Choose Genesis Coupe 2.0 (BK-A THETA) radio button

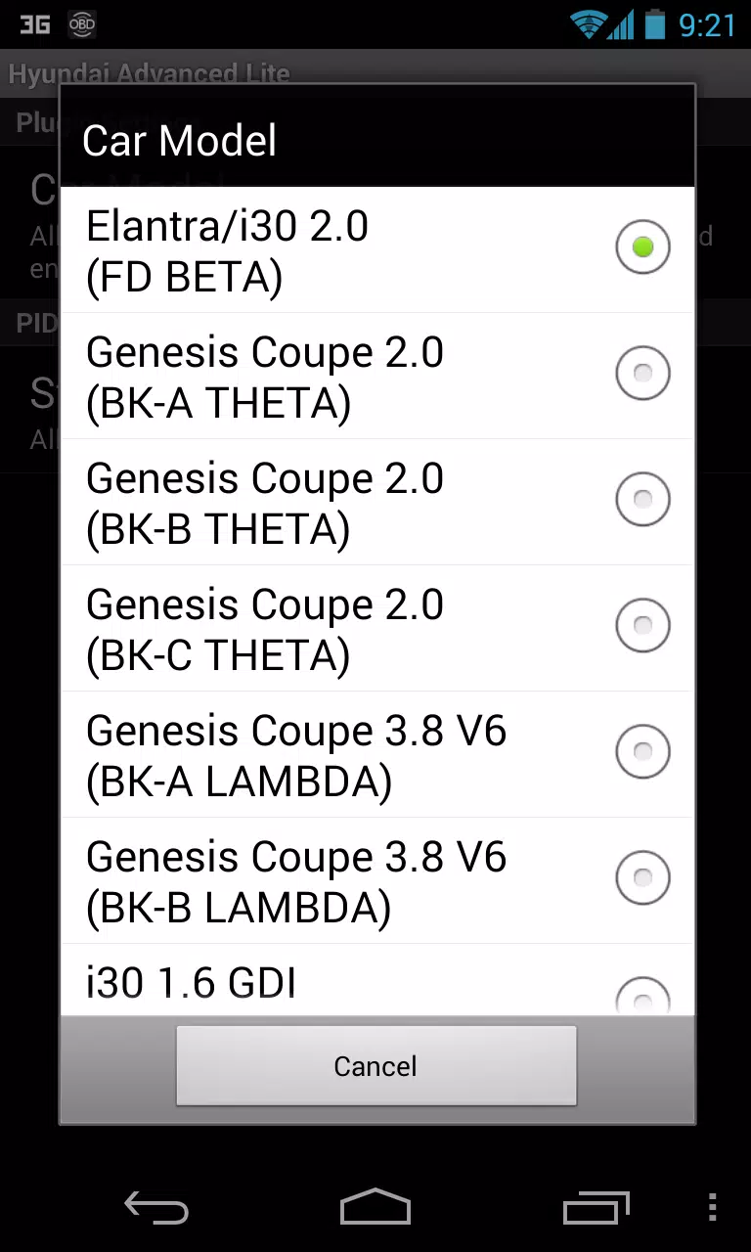pyautogui.click(x=642, y=373)
